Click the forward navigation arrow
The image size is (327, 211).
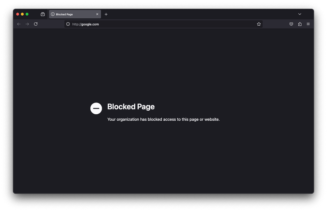tap(27, 24)
